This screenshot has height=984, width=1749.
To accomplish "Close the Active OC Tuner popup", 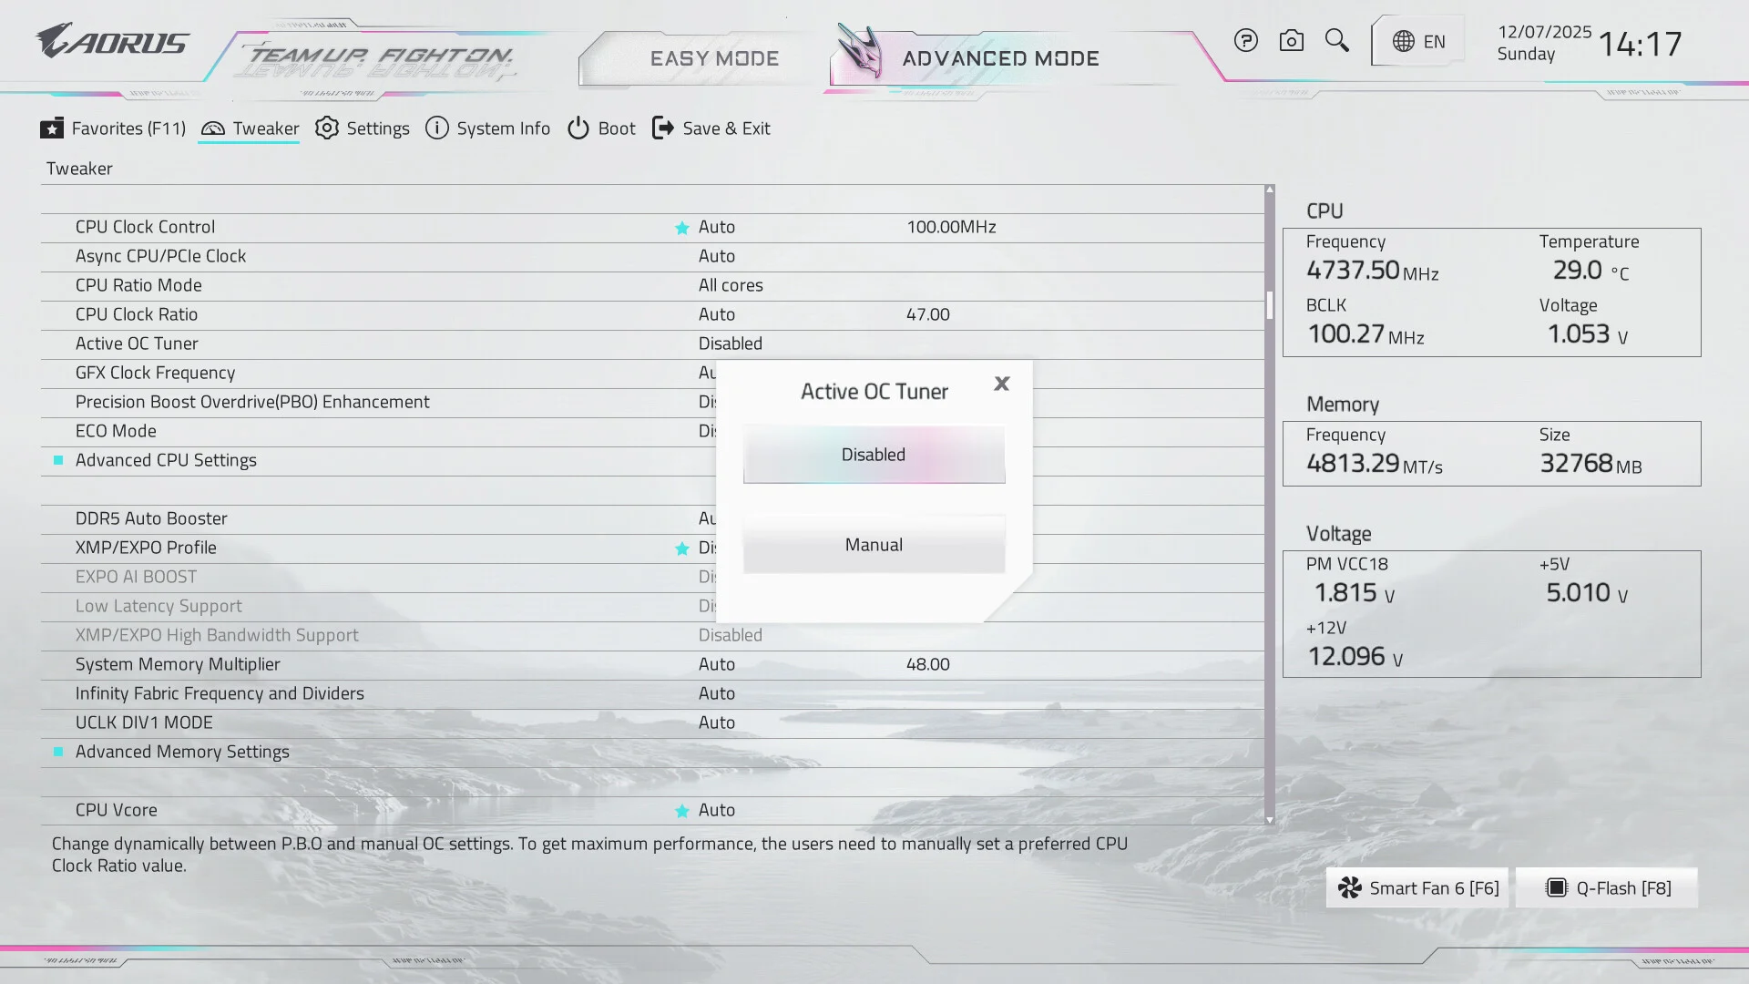I will pos(1001,384).
